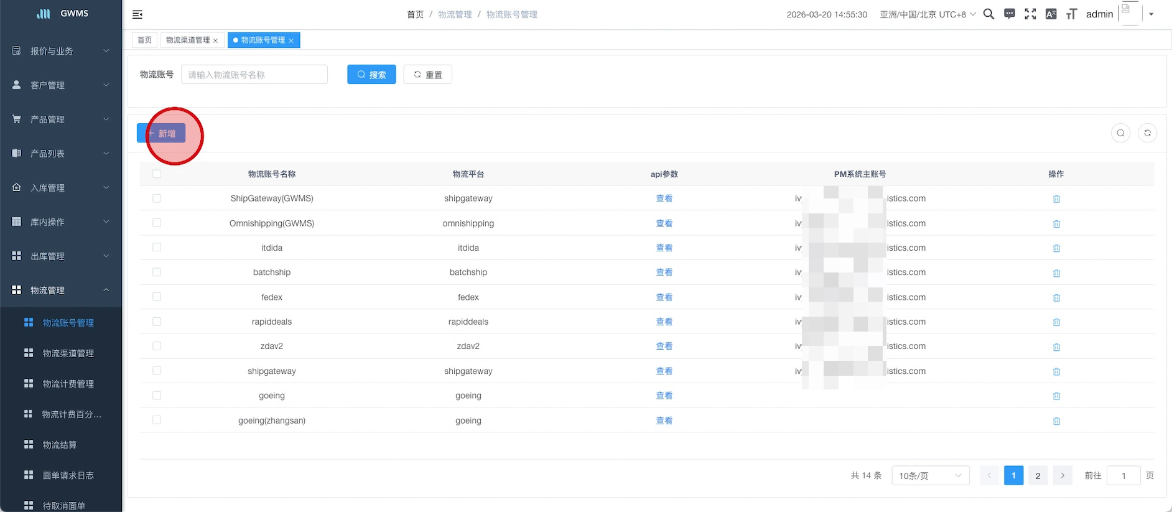Click the 重置 reset button
This screenshot has height=512, width=1172.
tap(427, 75)
